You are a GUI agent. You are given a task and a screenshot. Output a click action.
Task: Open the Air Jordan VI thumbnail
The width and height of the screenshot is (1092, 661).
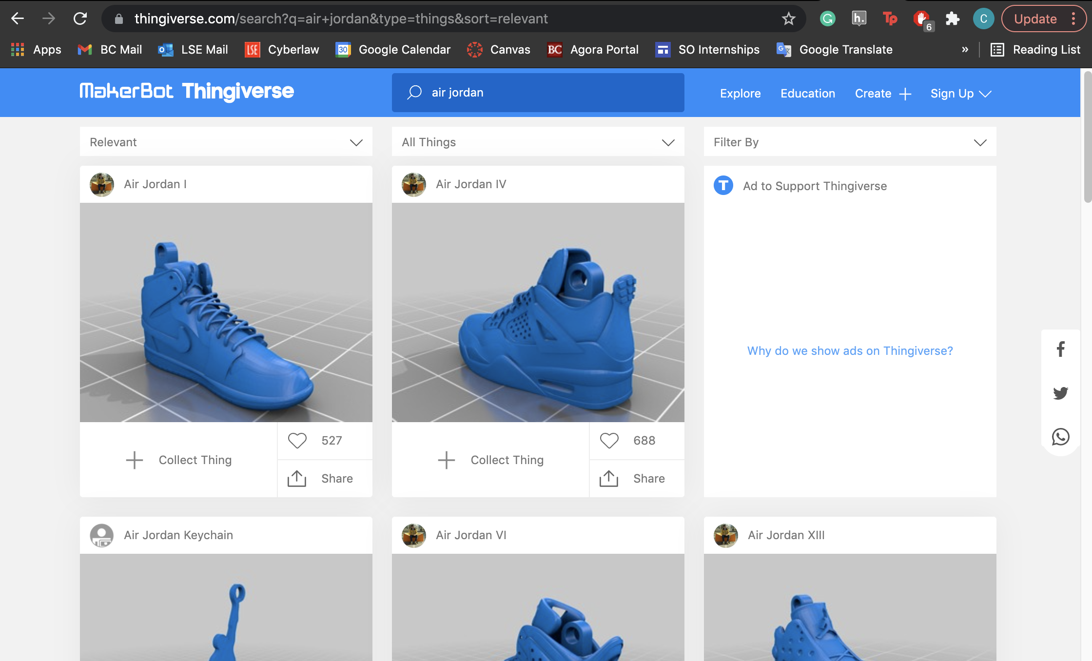tap(538, 607)
